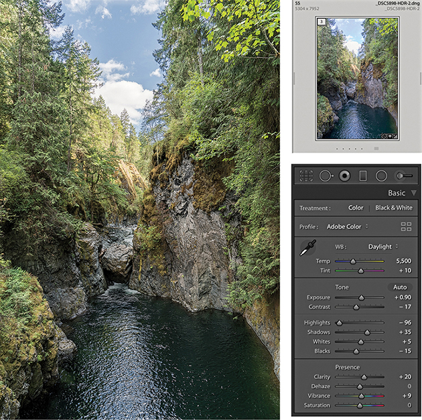
Task: Click the Exposure slider handle
Action: 362,297
